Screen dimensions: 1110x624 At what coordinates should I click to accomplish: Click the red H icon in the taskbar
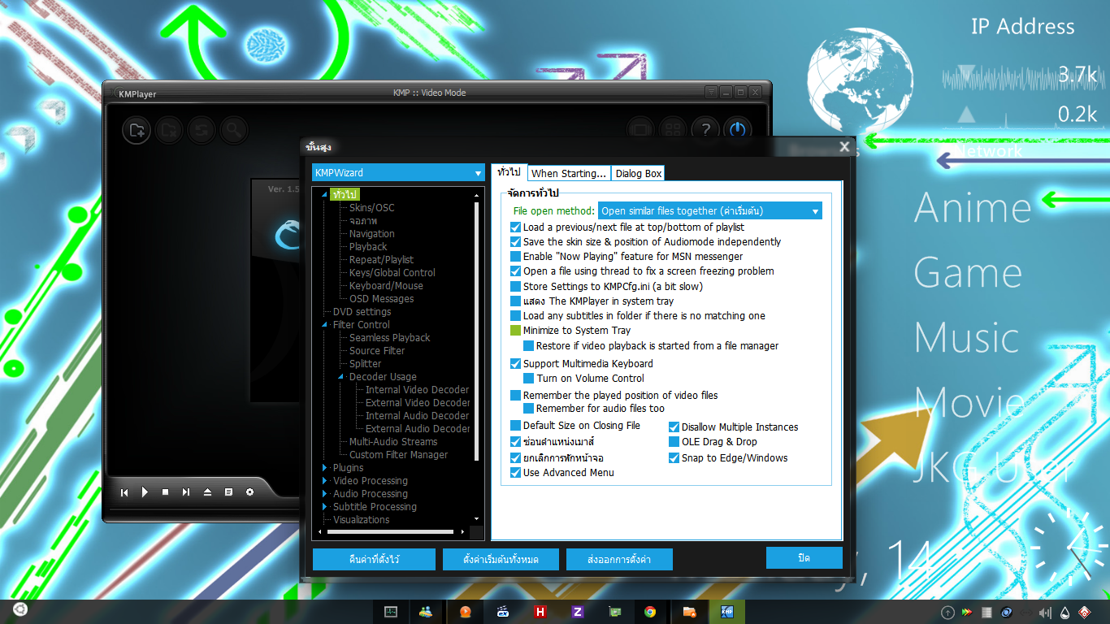pos(540,612)
